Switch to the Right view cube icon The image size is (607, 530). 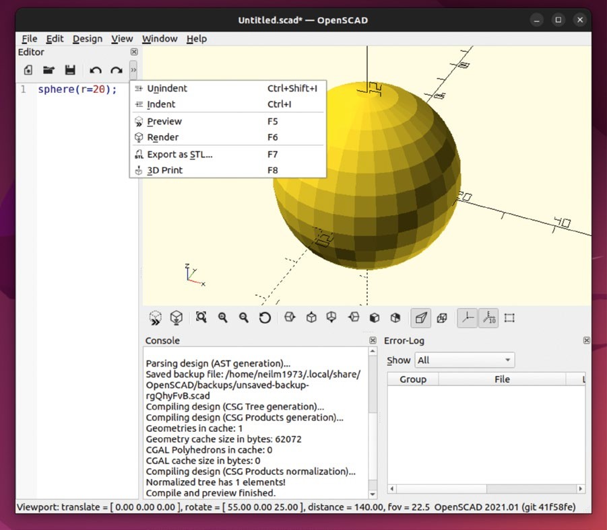[x=290, y=317]
